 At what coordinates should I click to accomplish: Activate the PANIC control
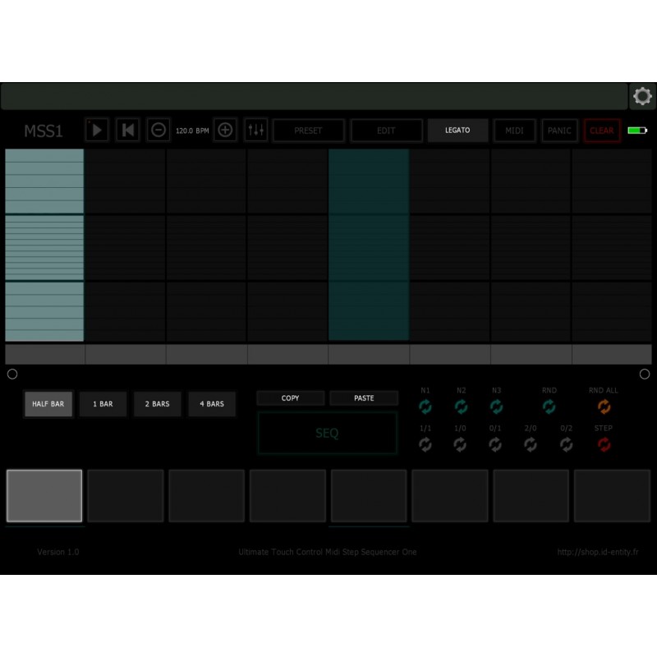click(x=559, y=130)
